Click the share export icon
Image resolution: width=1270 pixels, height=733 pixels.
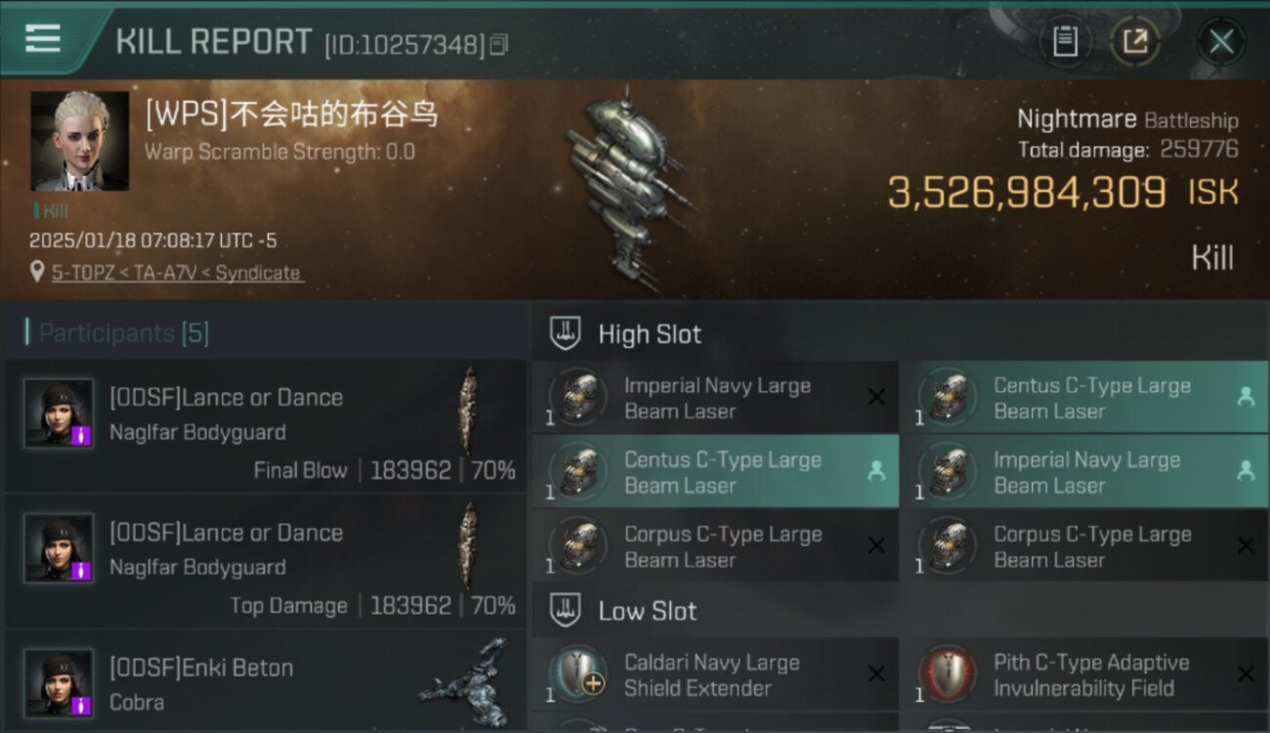click(1134, 42)
